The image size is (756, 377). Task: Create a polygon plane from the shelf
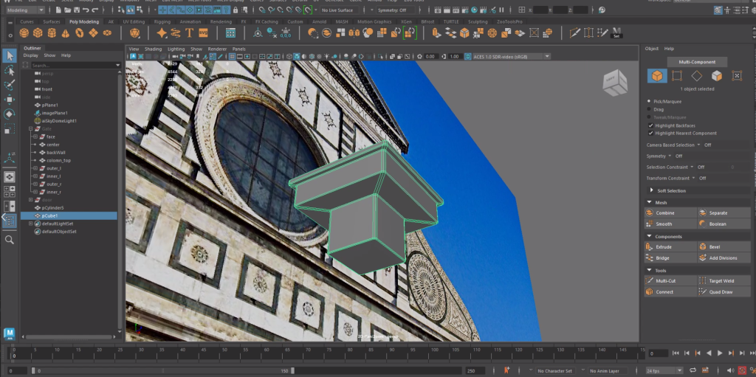click(94, 32)
